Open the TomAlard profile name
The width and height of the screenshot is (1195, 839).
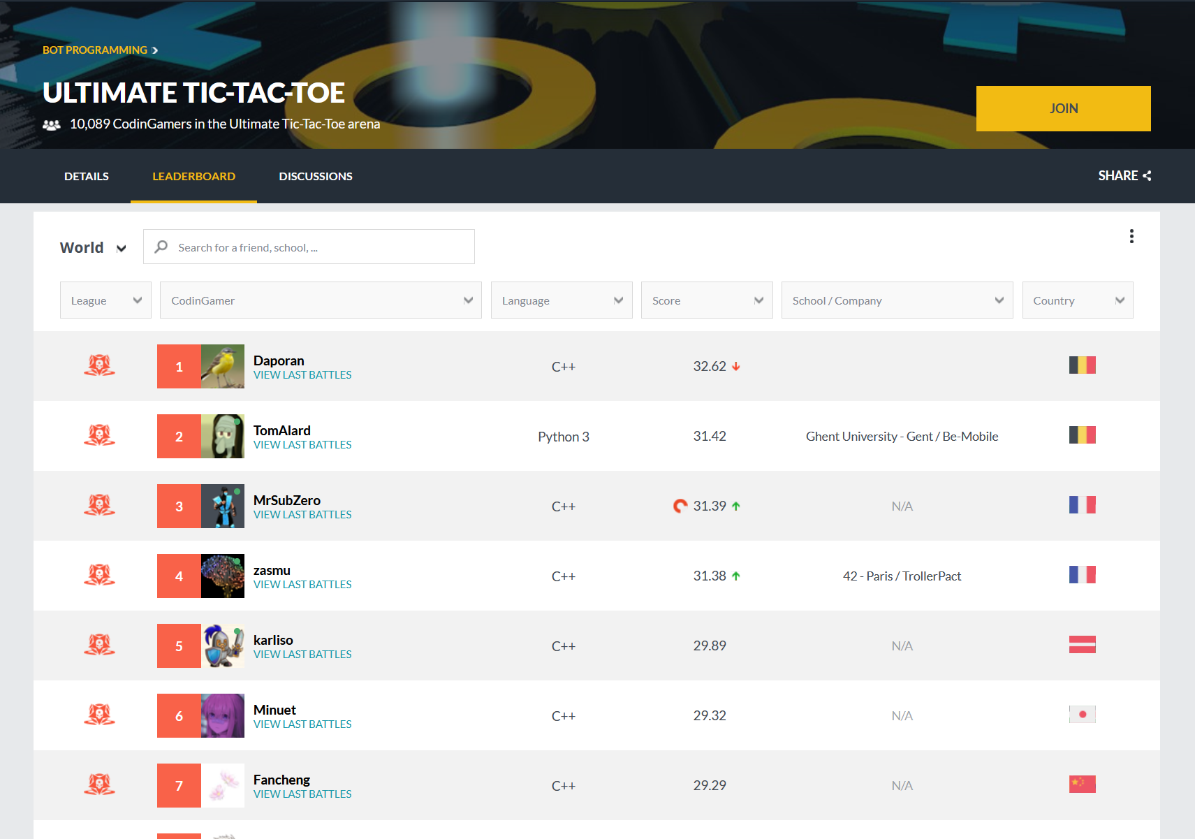[x=282, y=430]
